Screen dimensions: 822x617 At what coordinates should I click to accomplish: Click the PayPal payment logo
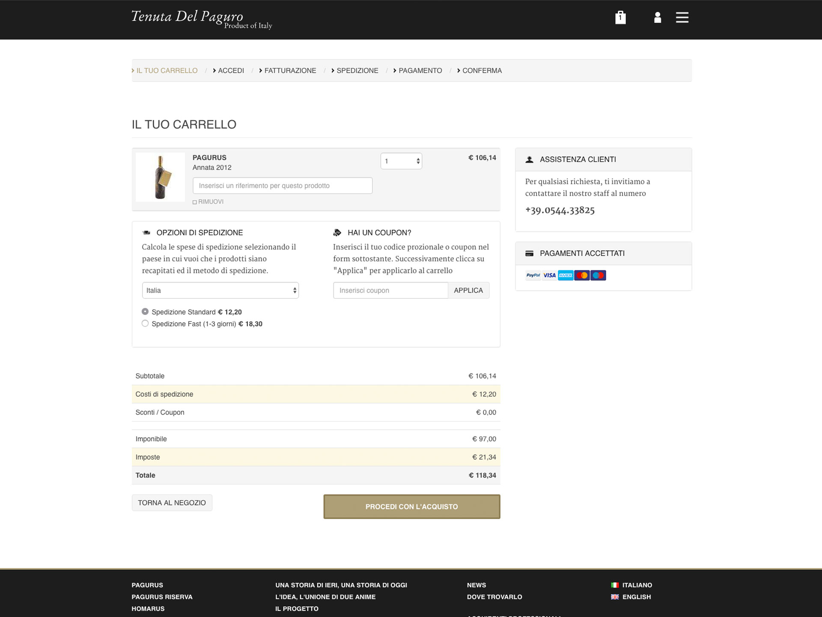coord(533,276)
